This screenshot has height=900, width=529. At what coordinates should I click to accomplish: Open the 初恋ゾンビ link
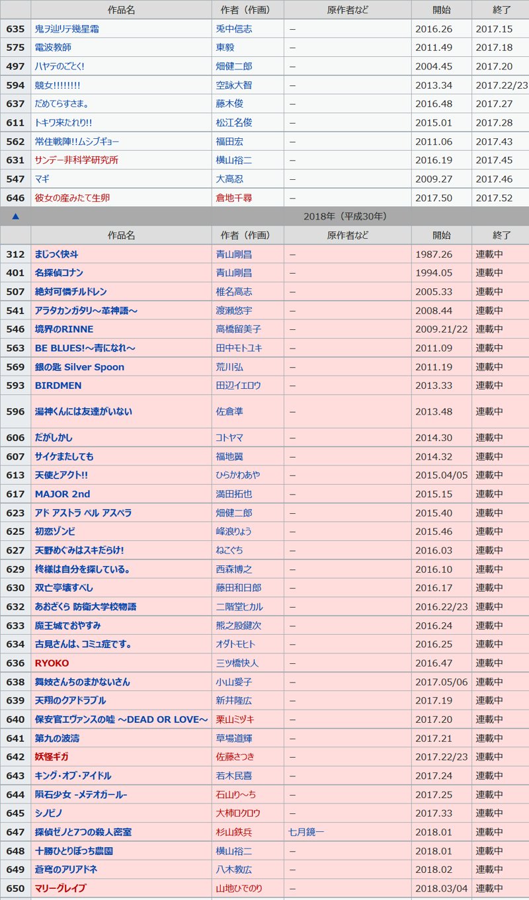coord(55,531)
